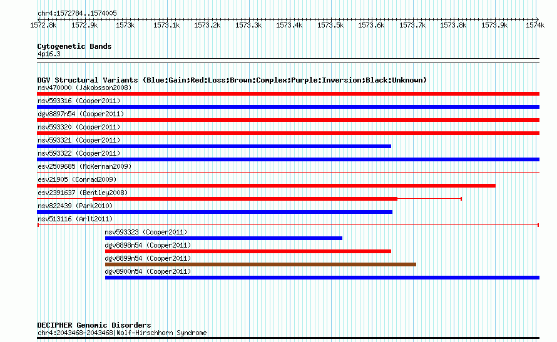Screen dimensions: 557x342
Task: Select the 1573.7k ruler position
Action: (412, 25)
